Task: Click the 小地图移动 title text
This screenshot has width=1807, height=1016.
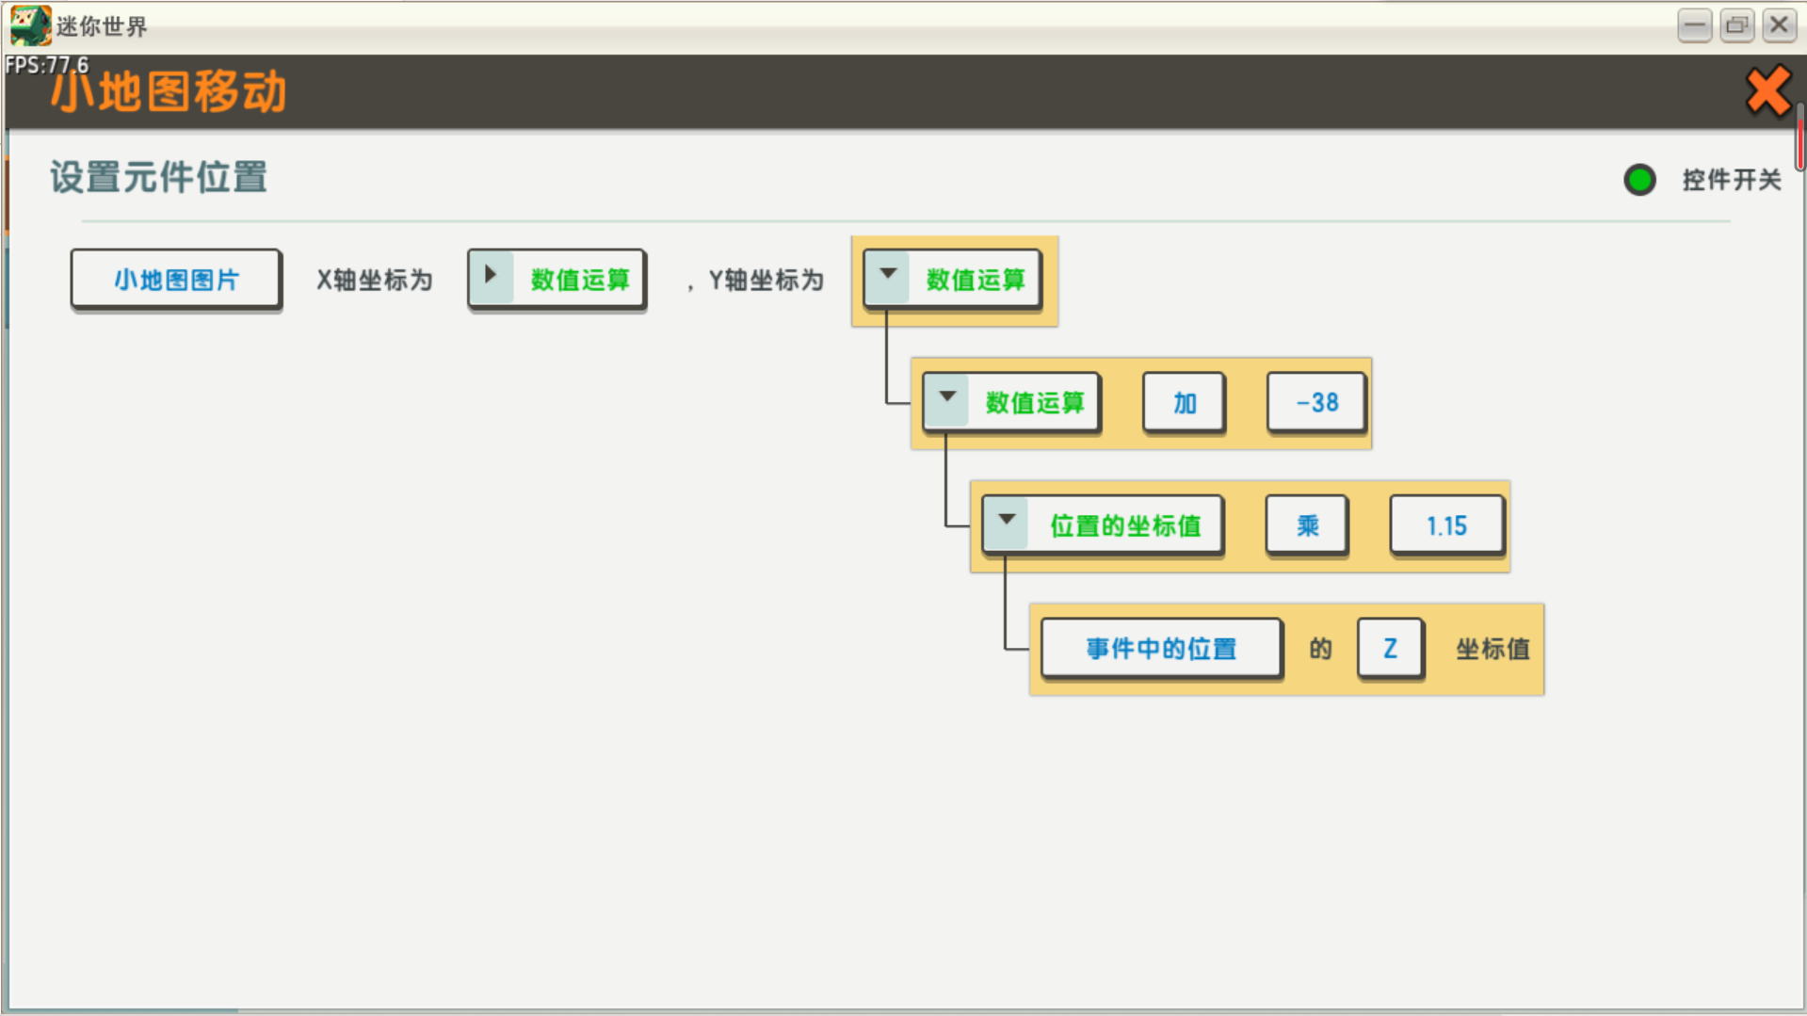Action: pos(168,92)
